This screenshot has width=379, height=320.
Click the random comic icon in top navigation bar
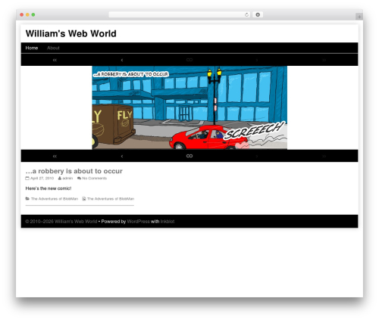point(189,60)
